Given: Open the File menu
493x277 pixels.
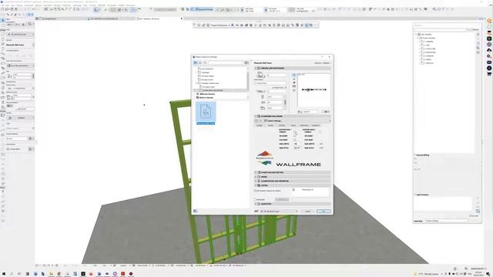Looking at the screenshot, I should (3, 5).
